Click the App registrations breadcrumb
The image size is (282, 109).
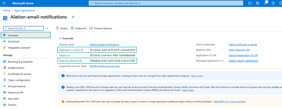(25, 11)
